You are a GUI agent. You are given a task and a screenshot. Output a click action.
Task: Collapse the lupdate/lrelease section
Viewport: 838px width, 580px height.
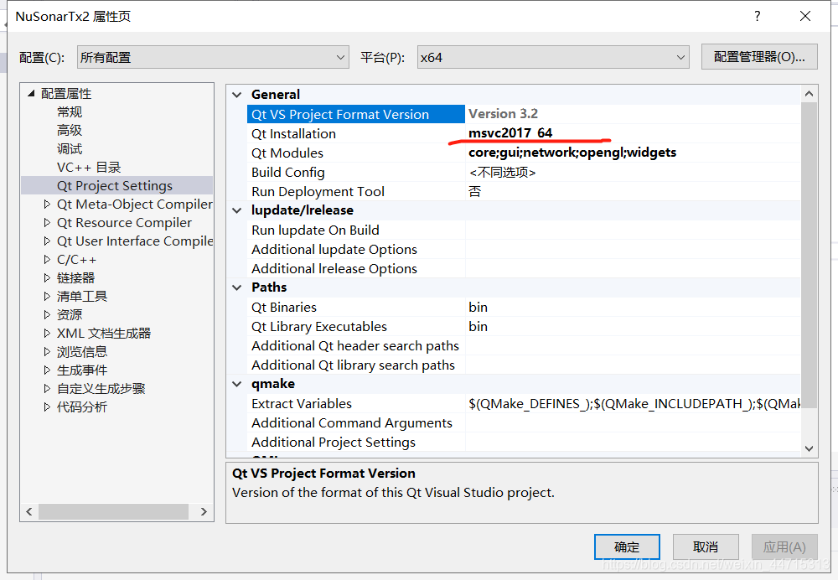tap(236, 210)
